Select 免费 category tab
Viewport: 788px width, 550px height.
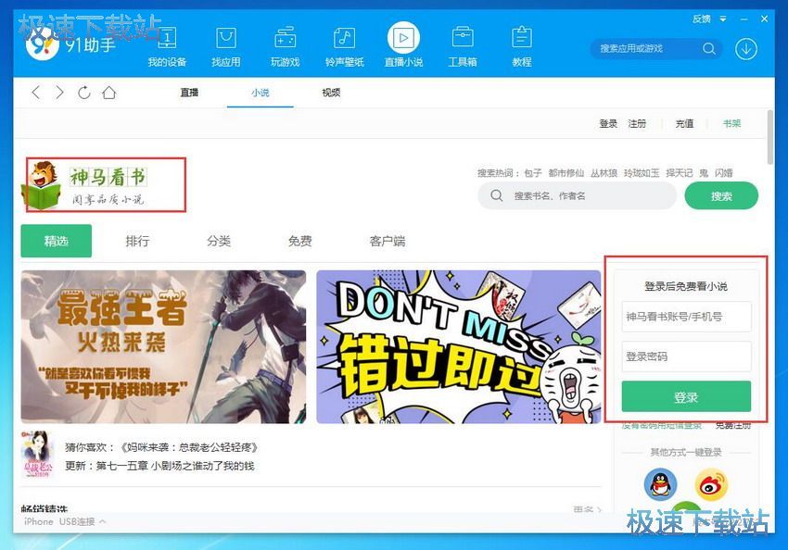[x=300, y=241]
